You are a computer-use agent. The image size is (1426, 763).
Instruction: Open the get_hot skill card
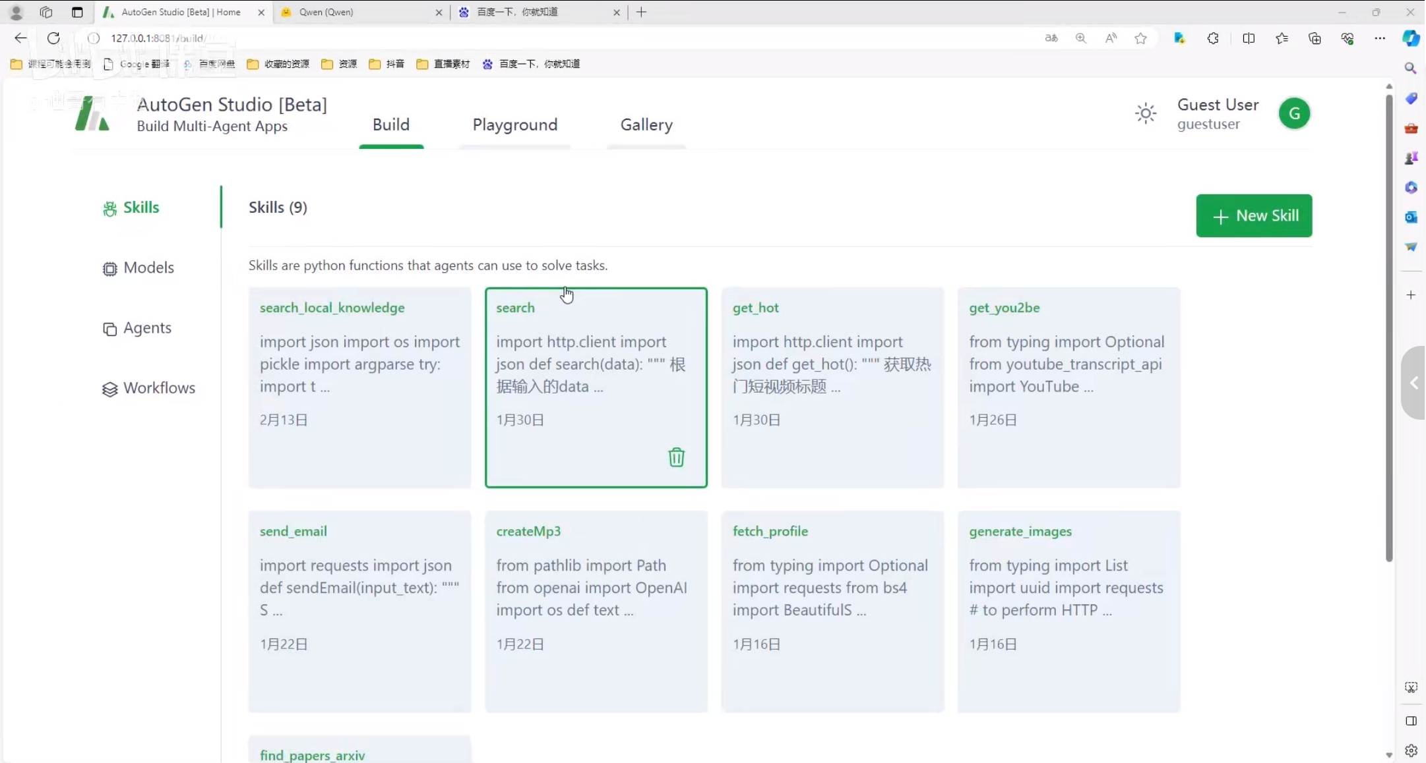tap(832, 387)
